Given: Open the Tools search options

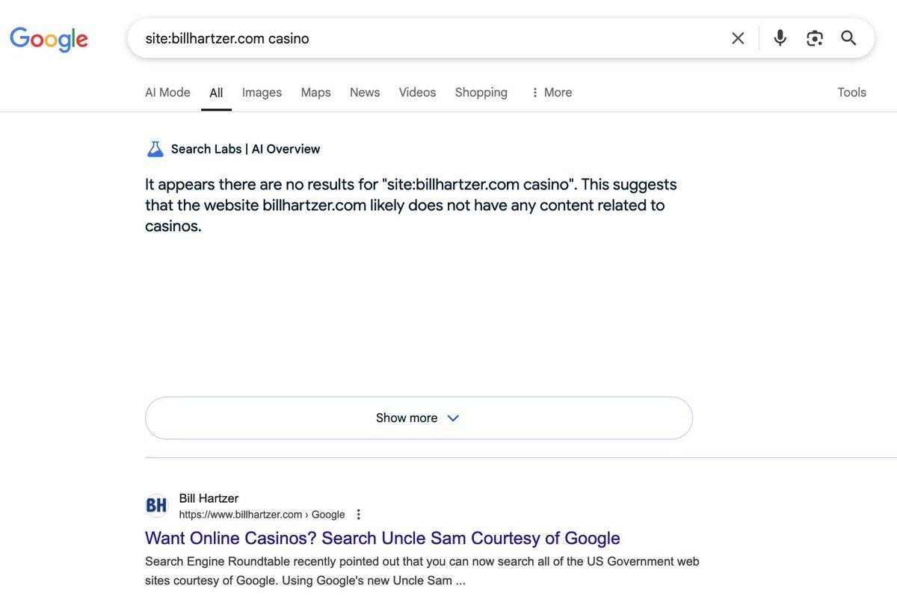Looking at the screenshot, I should [851, 92].
